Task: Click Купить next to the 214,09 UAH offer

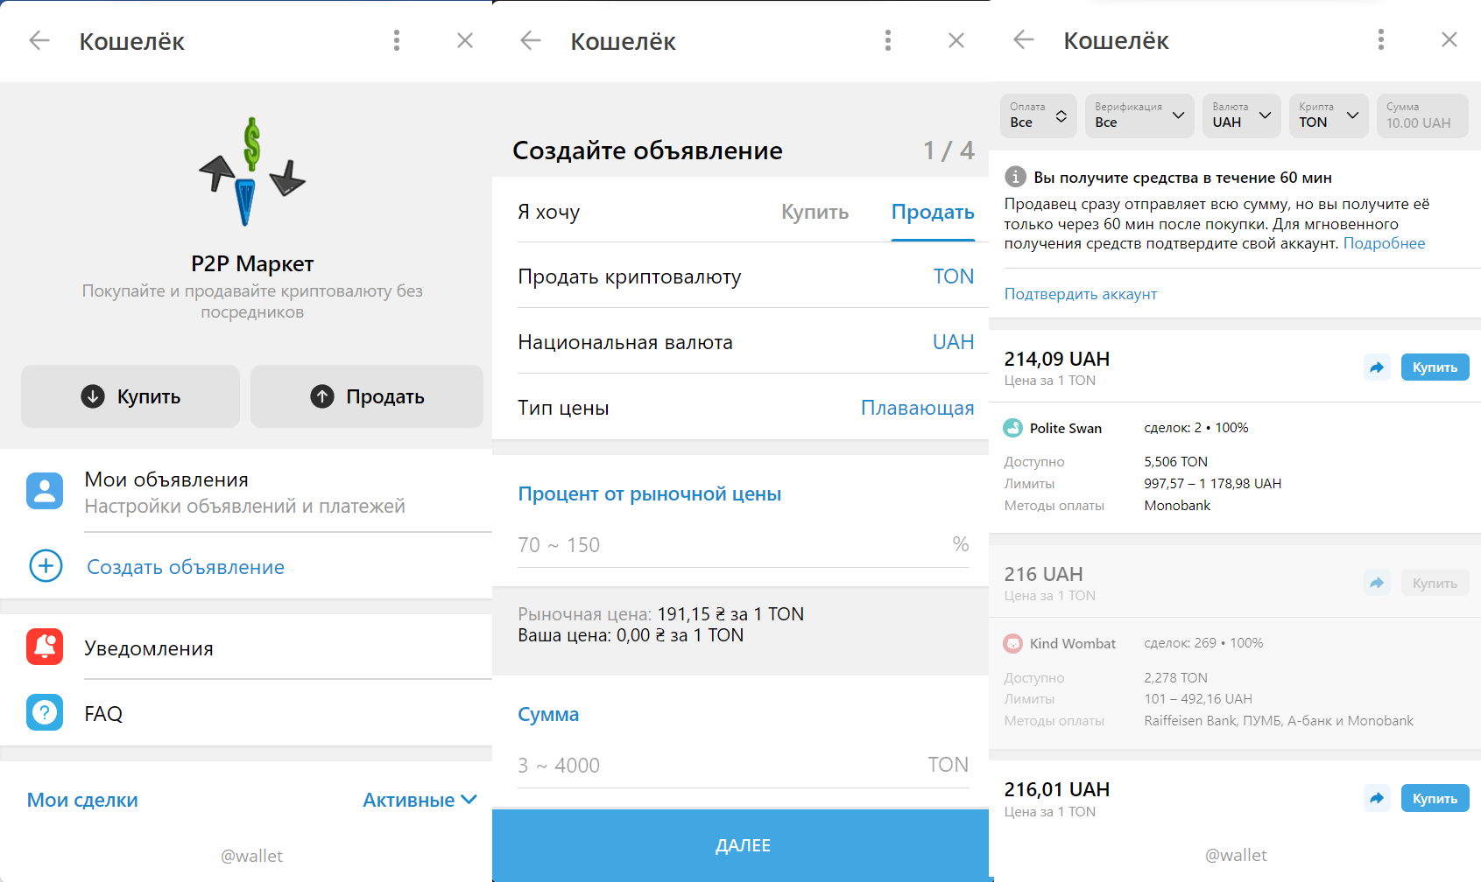Action: tap(1435, 367)
